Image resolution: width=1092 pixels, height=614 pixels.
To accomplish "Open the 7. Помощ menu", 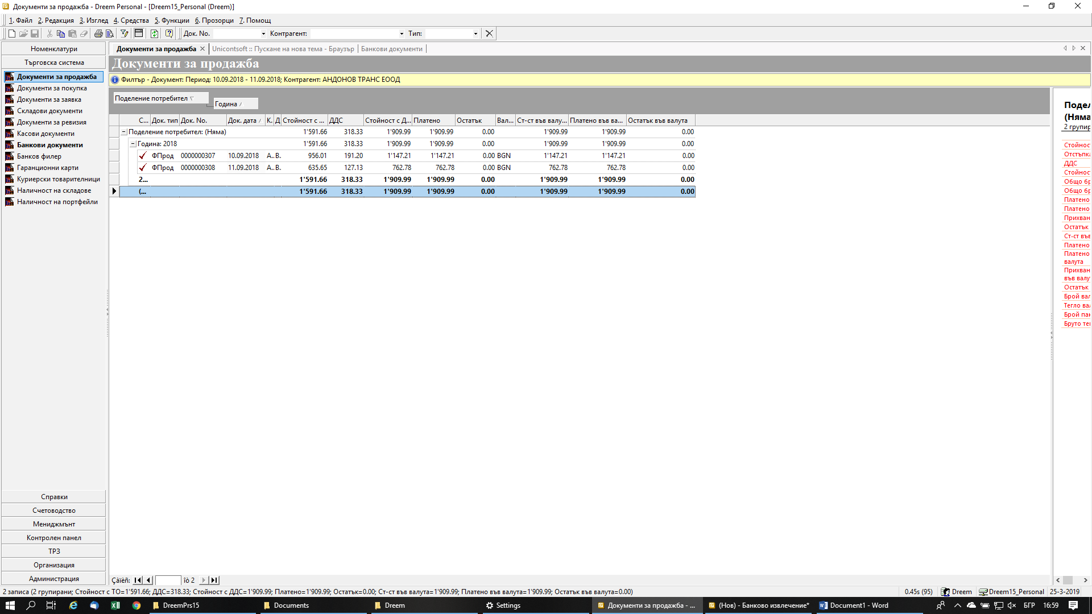I will coord(255,20).
